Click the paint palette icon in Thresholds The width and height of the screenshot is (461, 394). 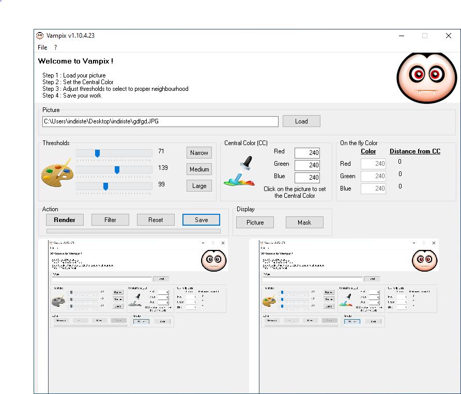point(57,172)
